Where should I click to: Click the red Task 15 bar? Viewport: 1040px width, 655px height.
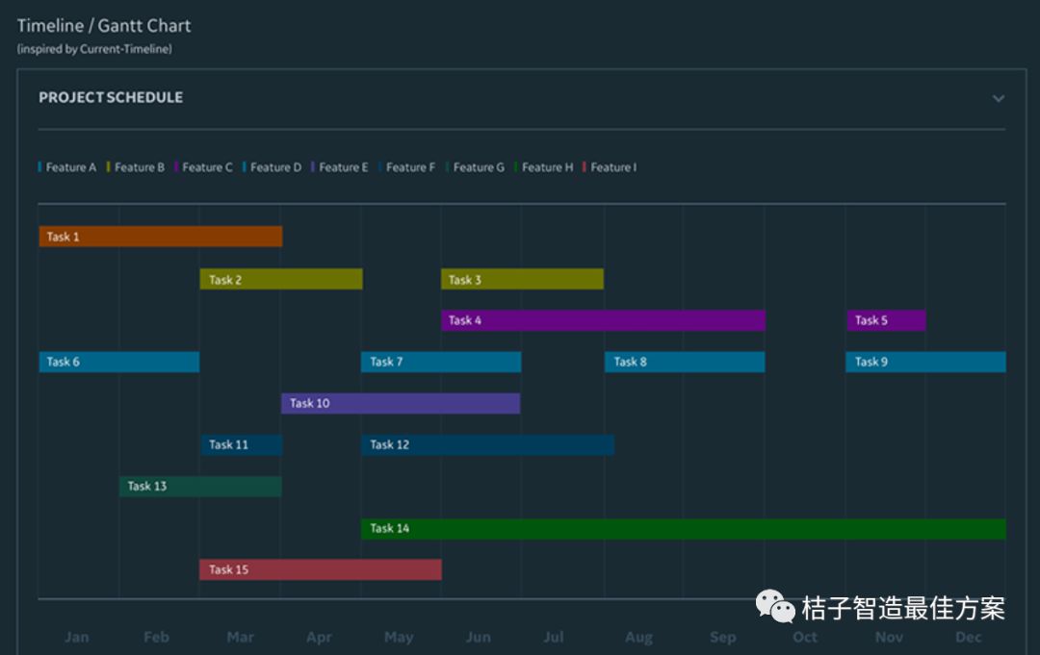coord(320,569)
